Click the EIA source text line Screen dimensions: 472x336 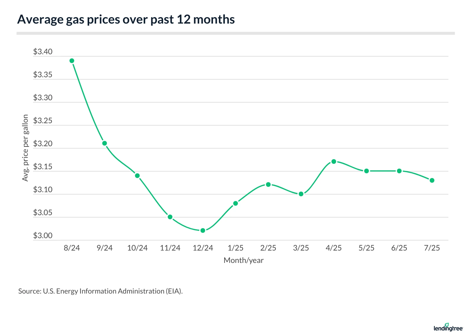100,291
